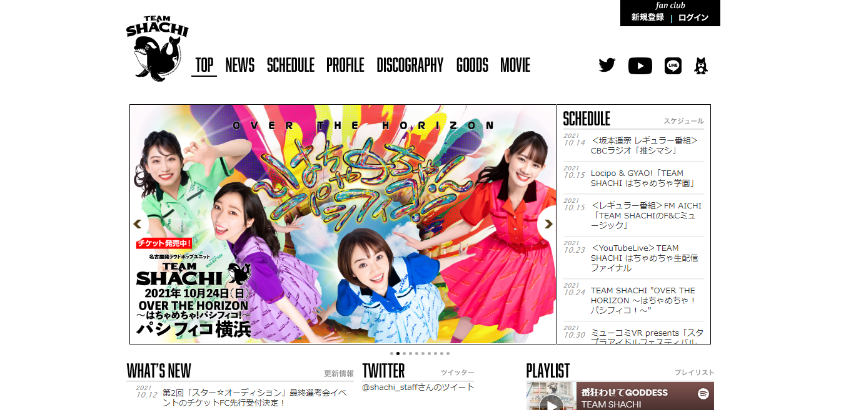The image size is (841, 410).
Task: Open the Twitter icon link
Action: tap(607, 66)
